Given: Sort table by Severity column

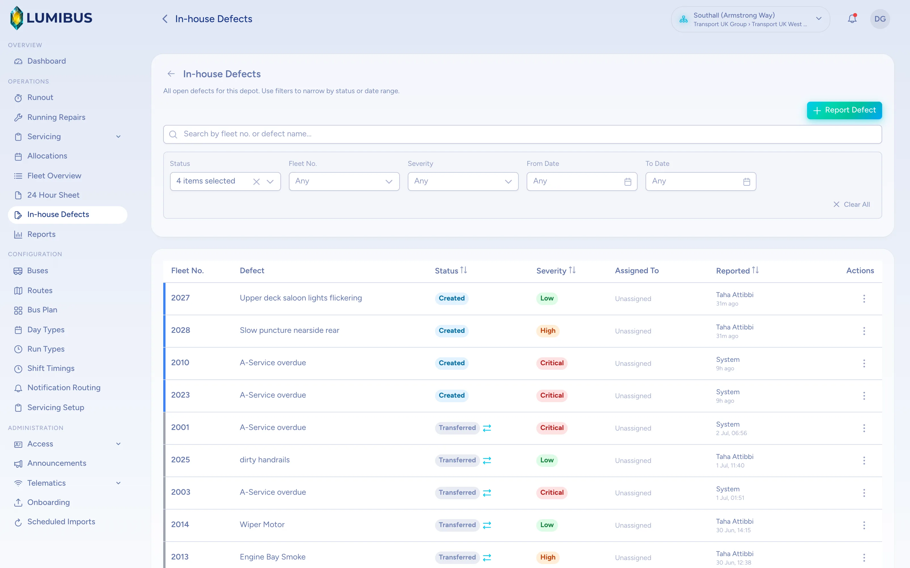Looking at the screenshot, I should point(556,270).
